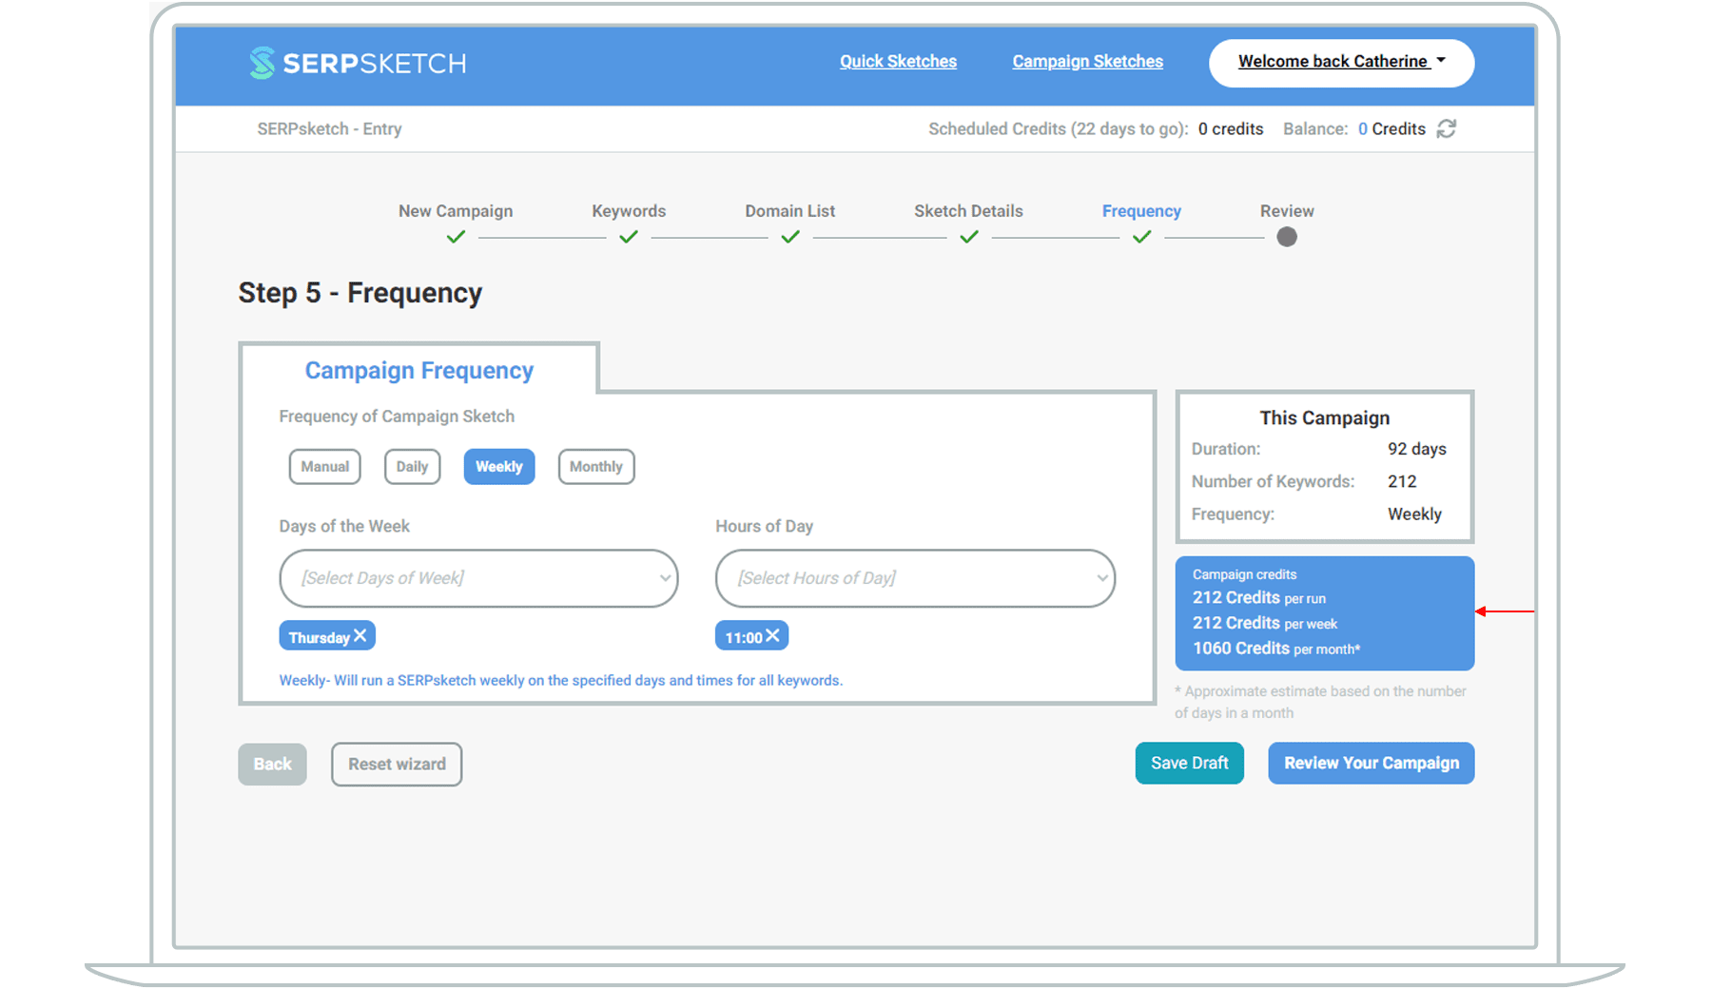Viewport: 1712px width, 989px height.
Task: Click the SERPsketch logo icon
Action: (x=262, y=63)
